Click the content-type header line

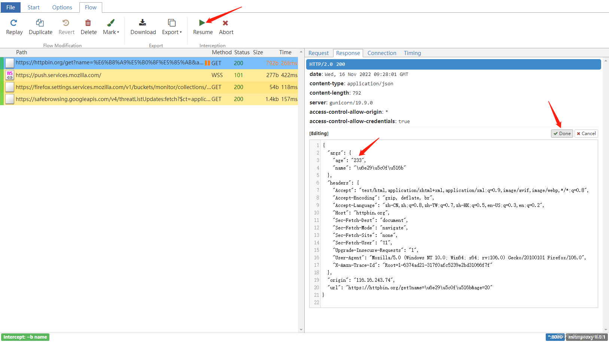tap(351, 83)
